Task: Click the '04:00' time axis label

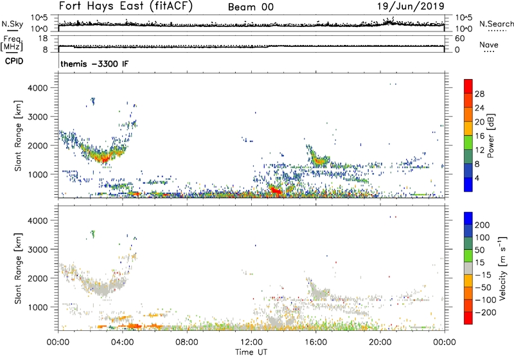Action: 122,343
